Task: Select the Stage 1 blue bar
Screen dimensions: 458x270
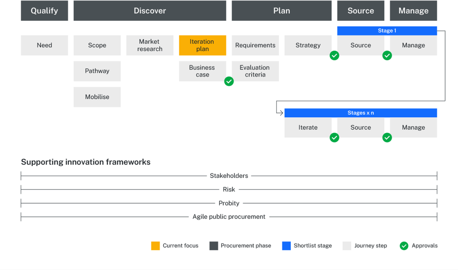Action: point(387,31)
